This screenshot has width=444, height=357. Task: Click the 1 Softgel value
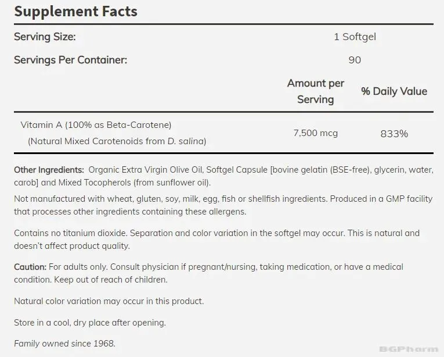355,37
